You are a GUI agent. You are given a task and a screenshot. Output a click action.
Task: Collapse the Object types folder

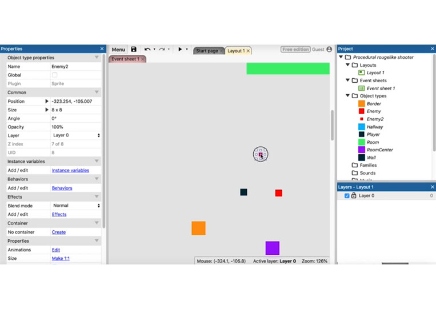coord(347,95)
